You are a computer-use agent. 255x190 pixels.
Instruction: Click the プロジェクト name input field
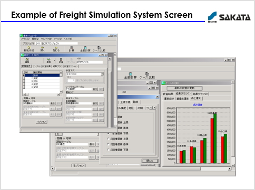[x=60, y=43]
